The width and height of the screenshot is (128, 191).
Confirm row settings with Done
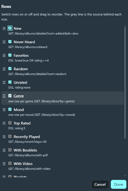pyautogui.click(x=119, y=184)
